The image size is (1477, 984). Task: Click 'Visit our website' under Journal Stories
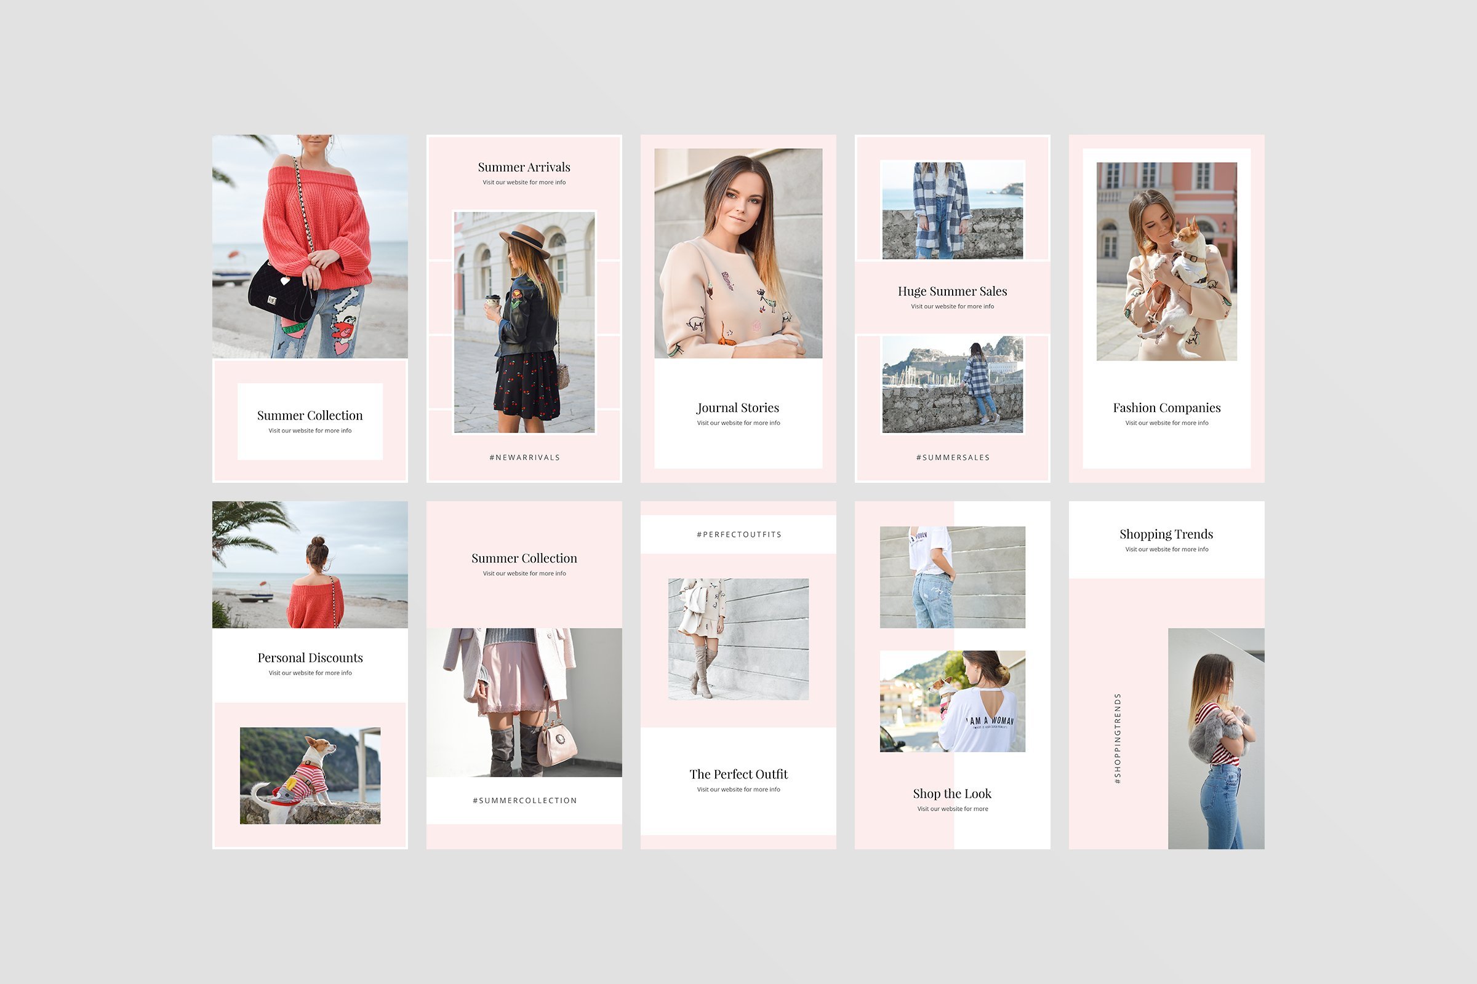tap(738, 423)
